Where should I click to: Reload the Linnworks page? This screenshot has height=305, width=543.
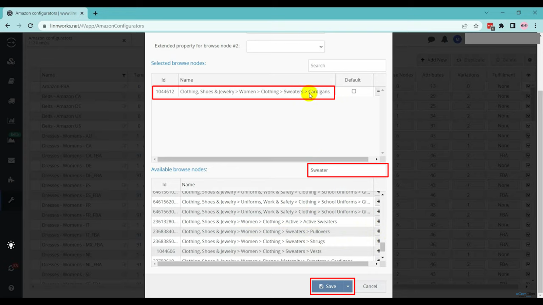pos(31,26)
